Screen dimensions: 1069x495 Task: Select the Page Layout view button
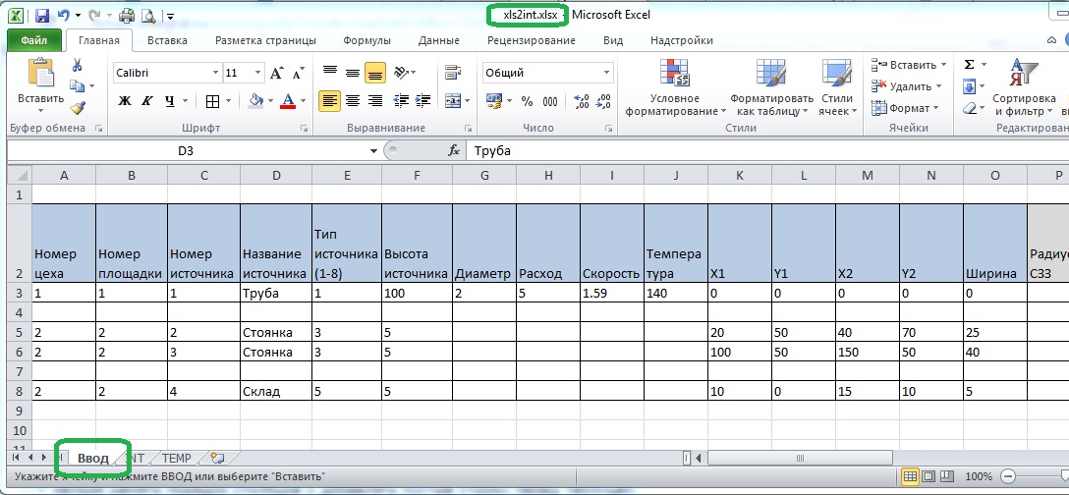tap(928, 476)
